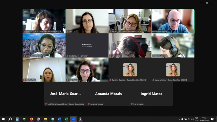Open Google Chrome from the taskbar
Viewport: 217px width, 122px height.
pyautogui.click(x=38, y=119)
